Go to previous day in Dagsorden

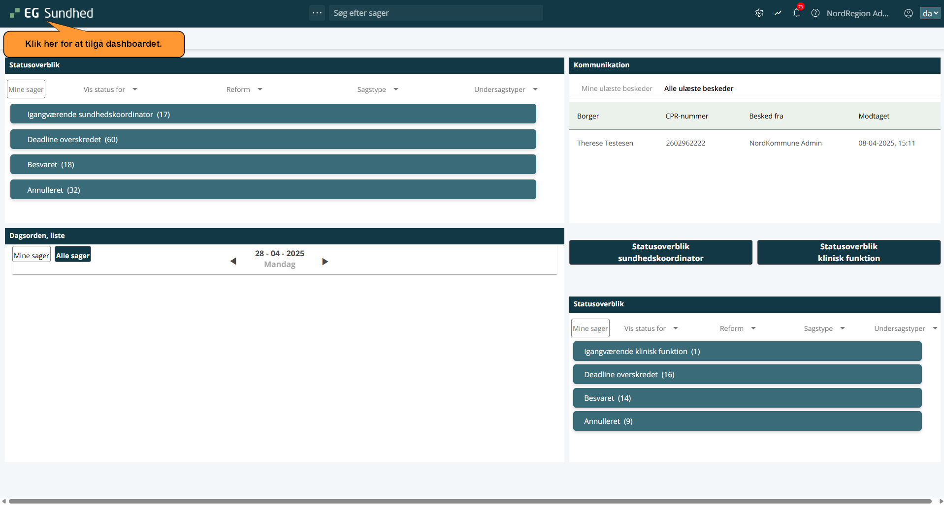[233, 261]
